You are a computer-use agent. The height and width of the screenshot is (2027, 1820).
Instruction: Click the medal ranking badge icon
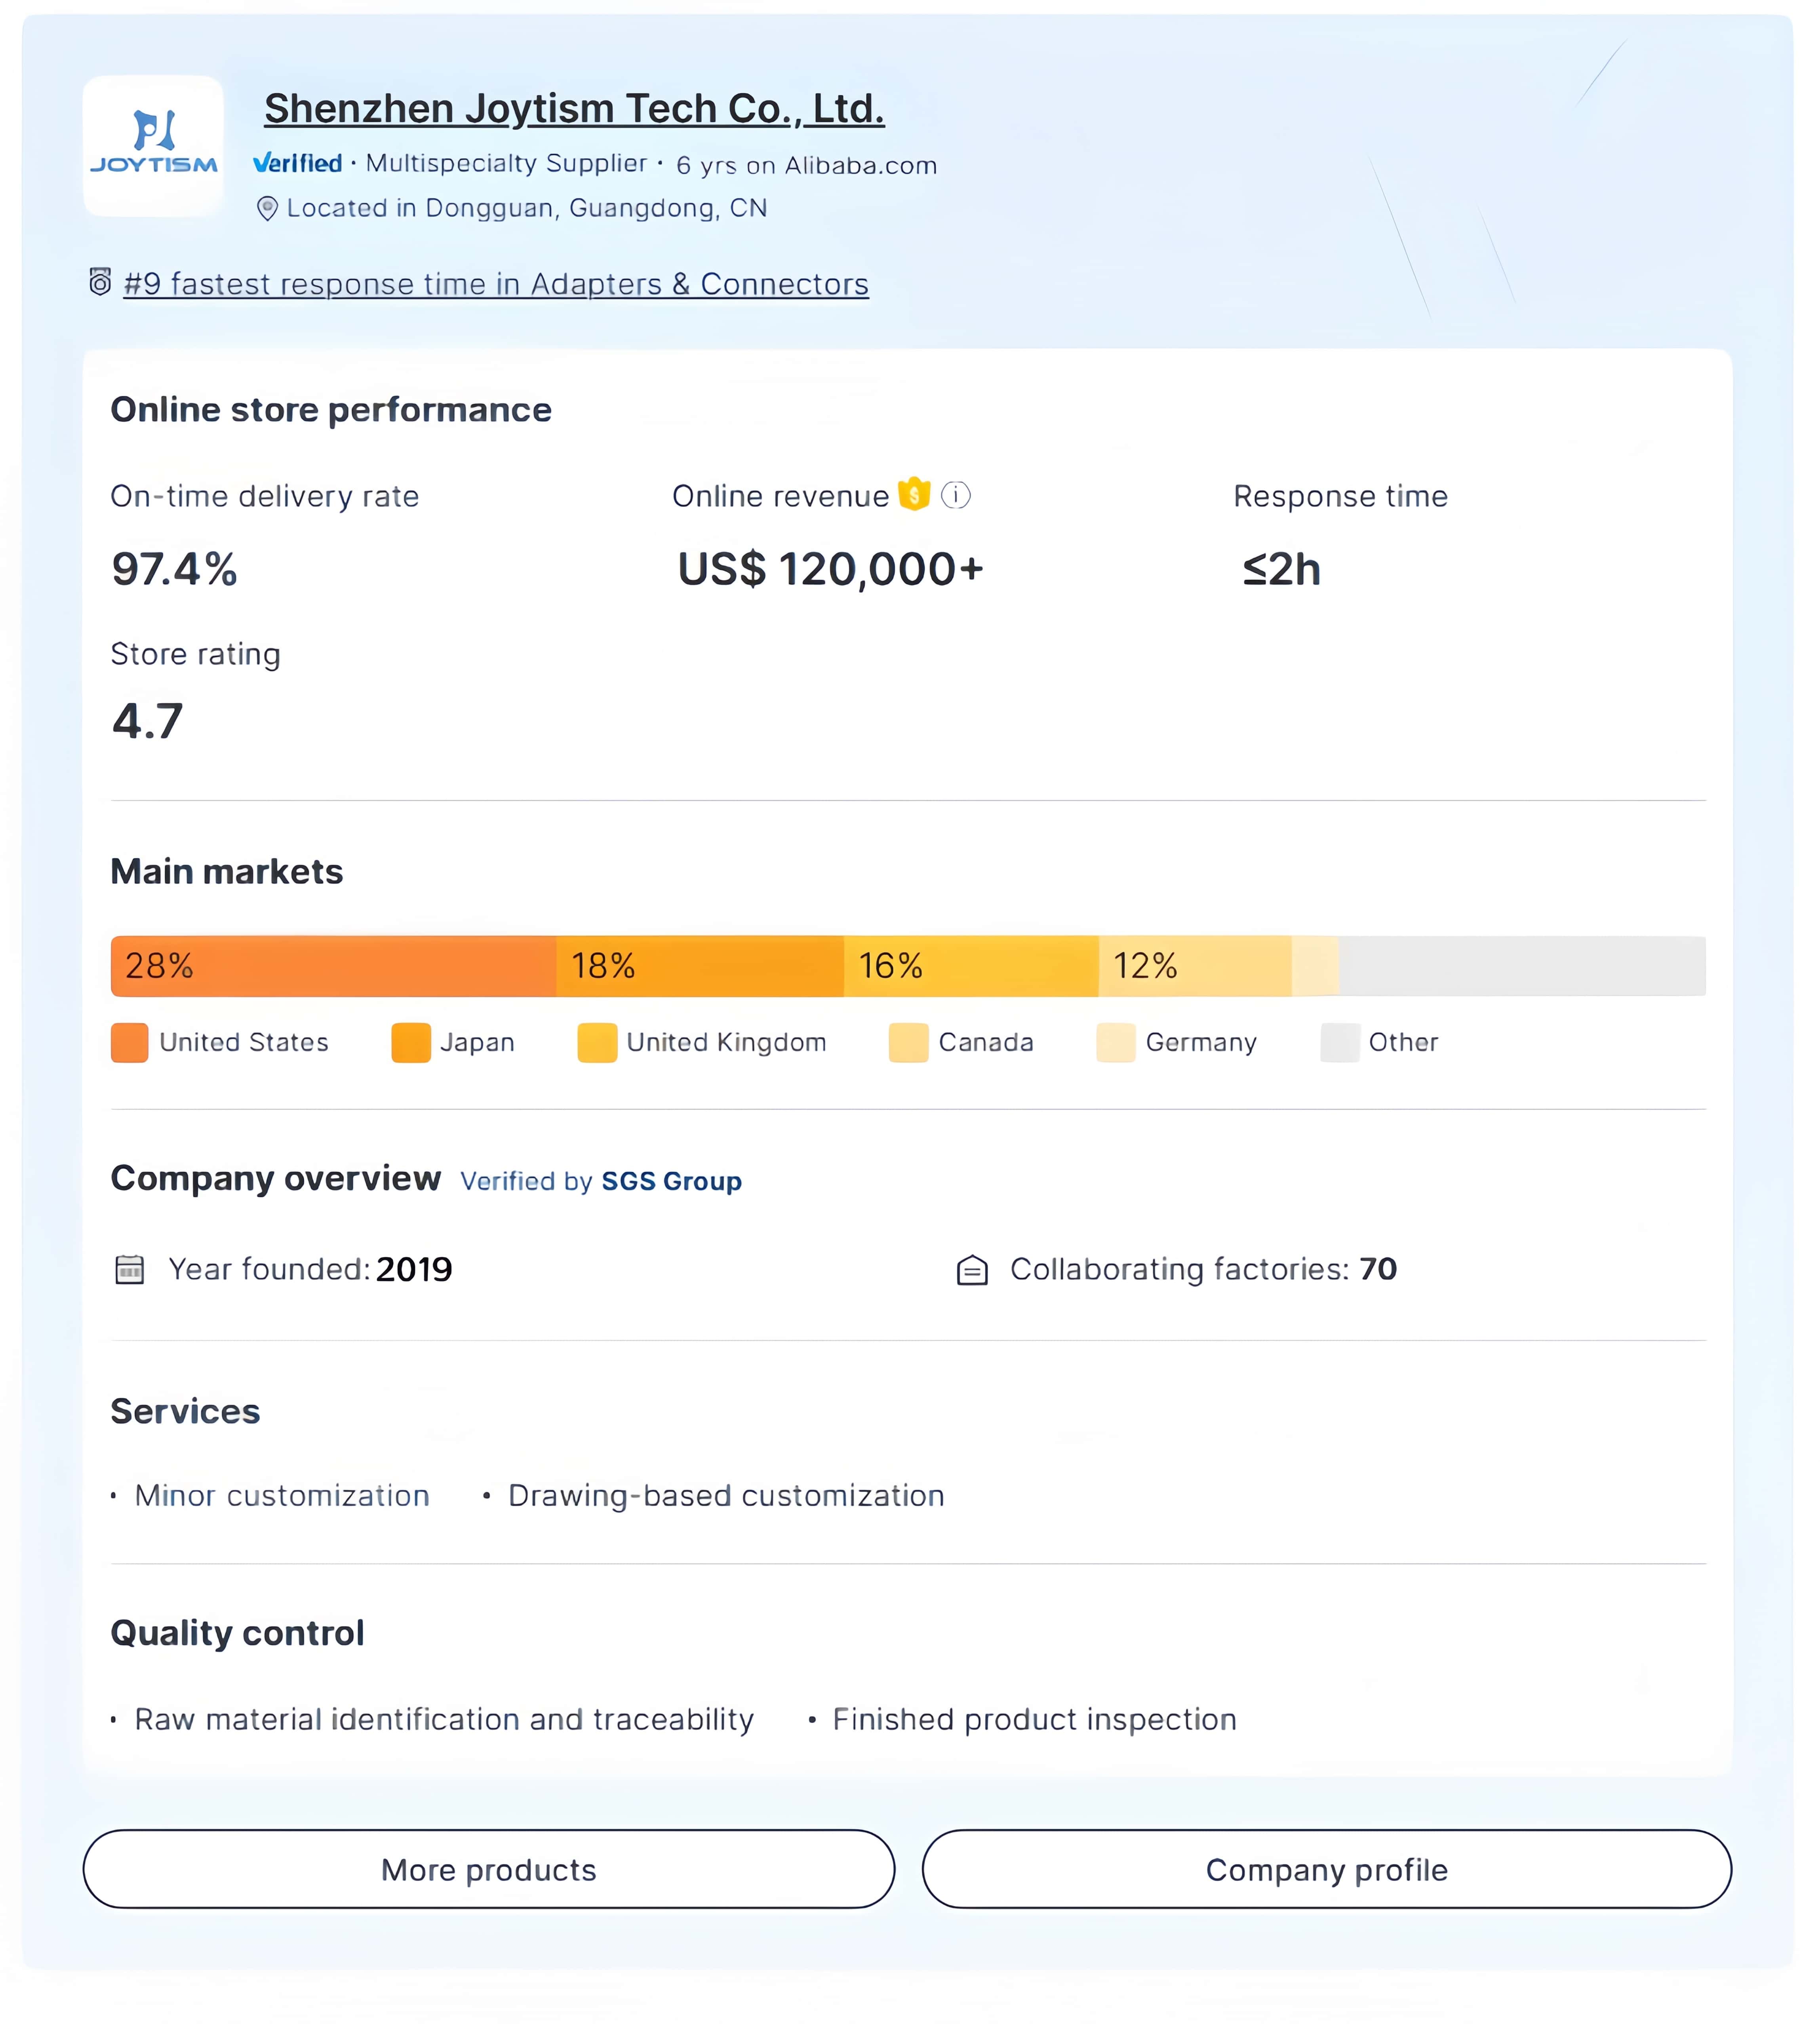(100, 283)
